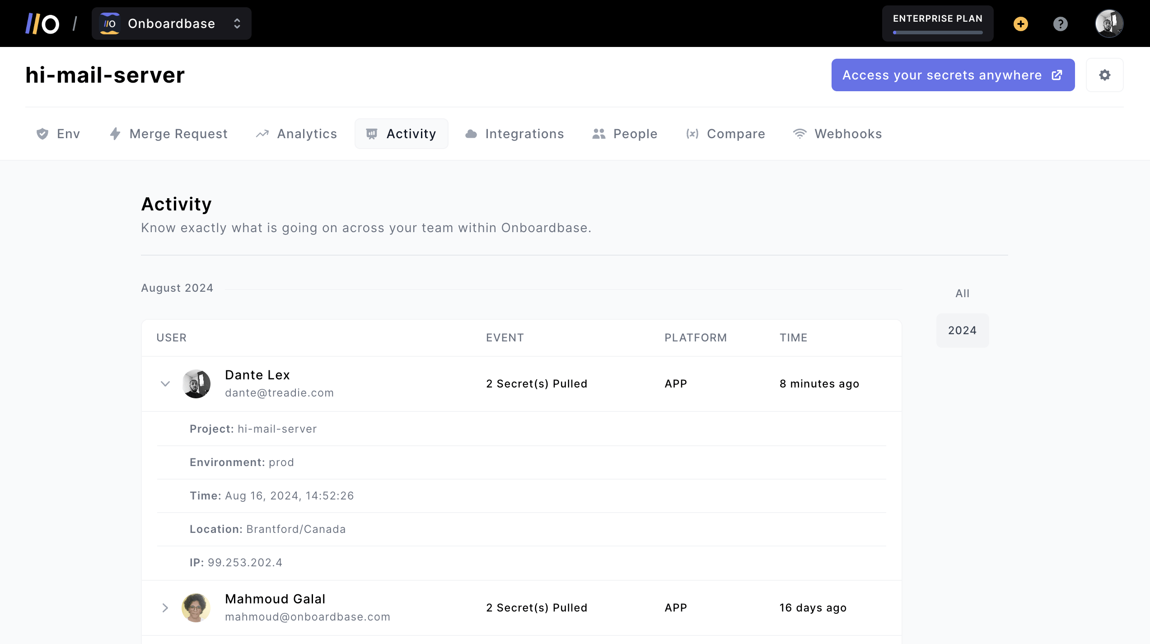Click the mahmoud@onboardbase.com email
This screenshot has height=644, width=1150.
(x=308, y=617)
